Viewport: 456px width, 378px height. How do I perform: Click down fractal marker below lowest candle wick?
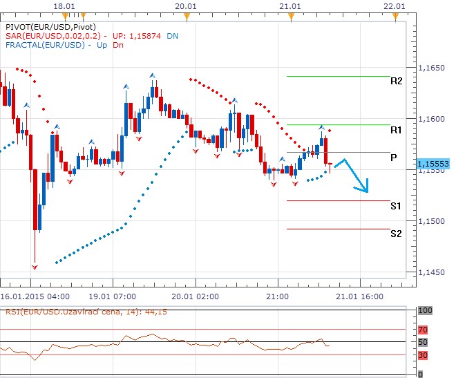point(35,266)
